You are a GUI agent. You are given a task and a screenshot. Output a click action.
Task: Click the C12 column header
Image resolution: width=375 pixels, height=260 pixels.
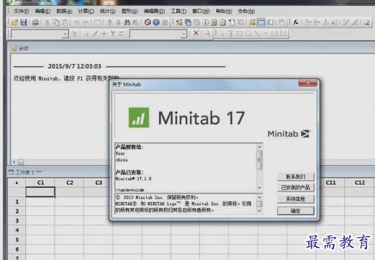pyautogui.click(x=360, y=183)
